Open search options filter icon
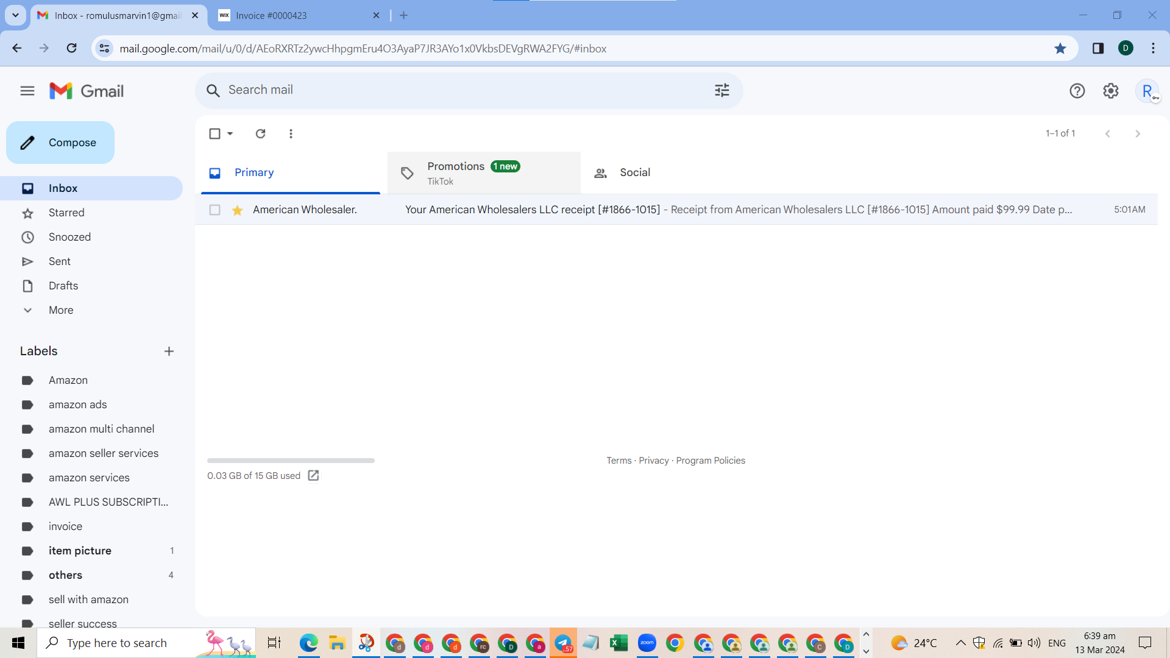Image resolution: width=1170 pixels, height=658 pixels. click(722, 90)
